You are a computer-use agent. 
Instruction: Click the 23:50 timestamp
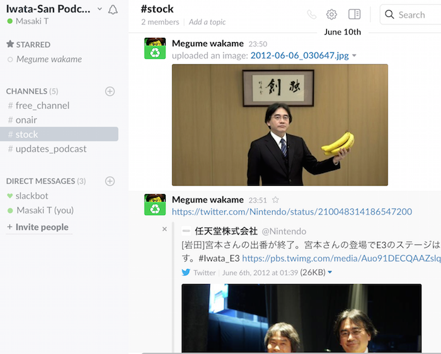point(258,44)
